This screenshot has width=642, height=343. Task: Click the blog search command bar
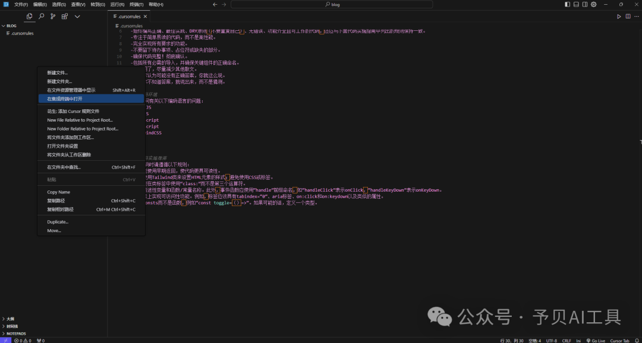[x=332, y=5]
